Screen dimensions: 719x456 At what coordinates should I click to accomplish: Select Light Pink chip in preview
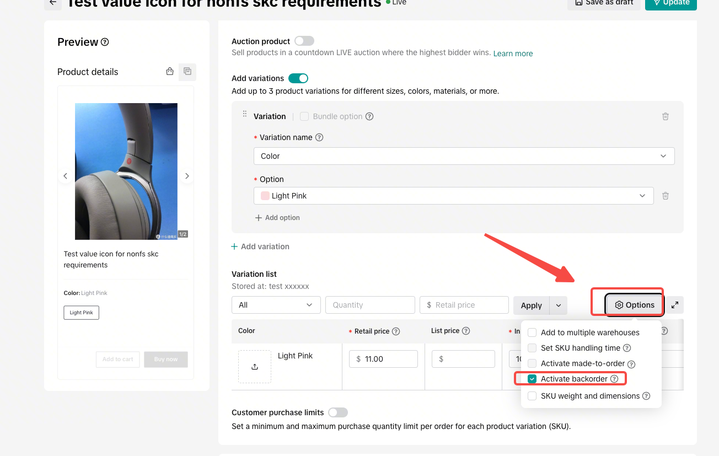(x=82, y=313)
